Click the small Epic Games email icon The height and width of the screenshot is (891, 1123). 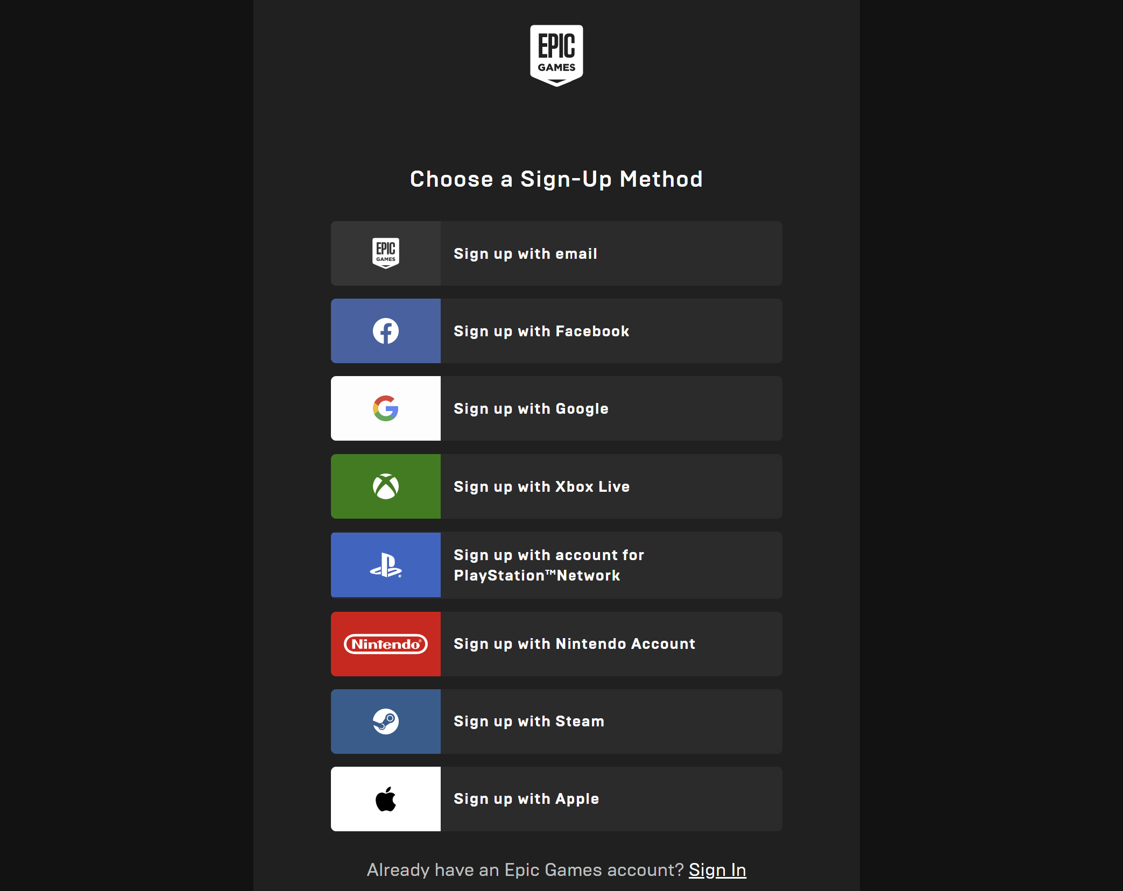tap(386, 253)
